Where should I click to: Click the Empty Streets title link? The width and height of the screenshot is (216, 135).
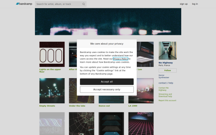coord(47,106)
